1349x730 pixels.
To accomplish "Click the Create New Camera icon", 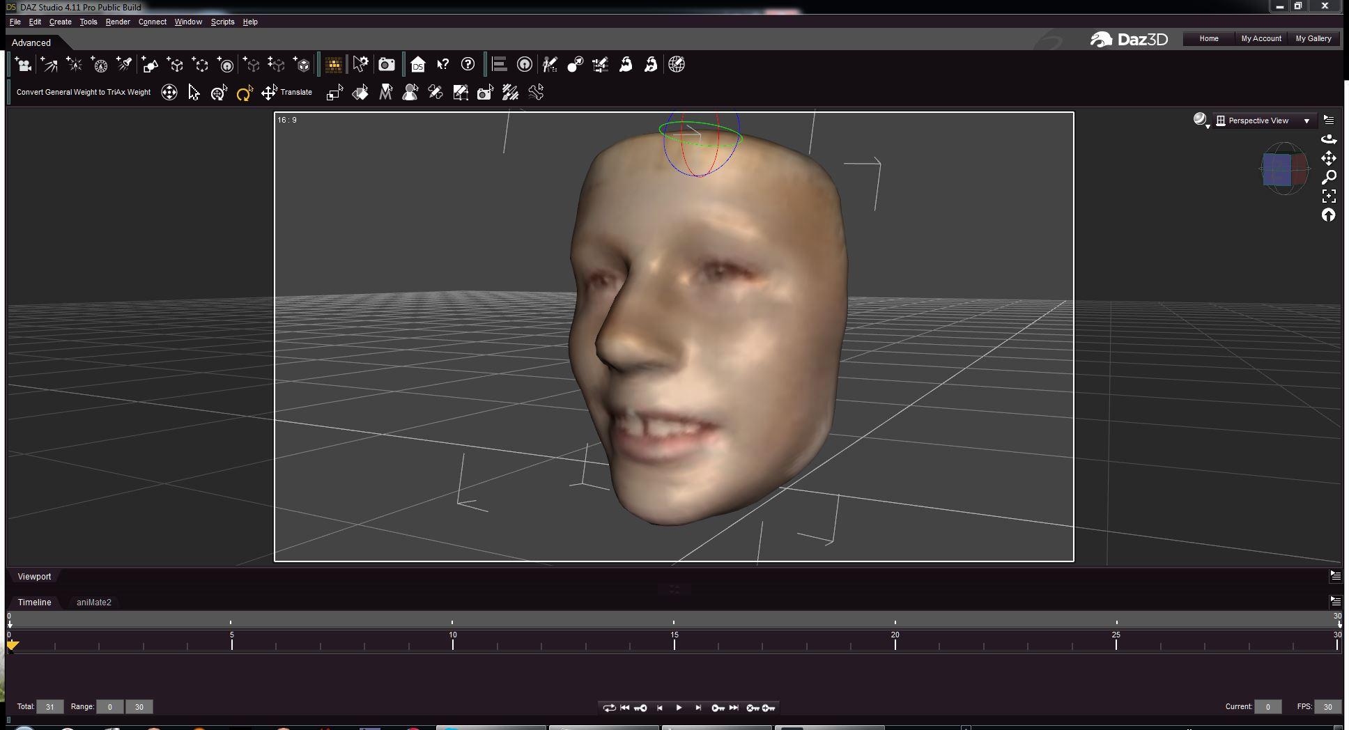I will tap(23, 65).
